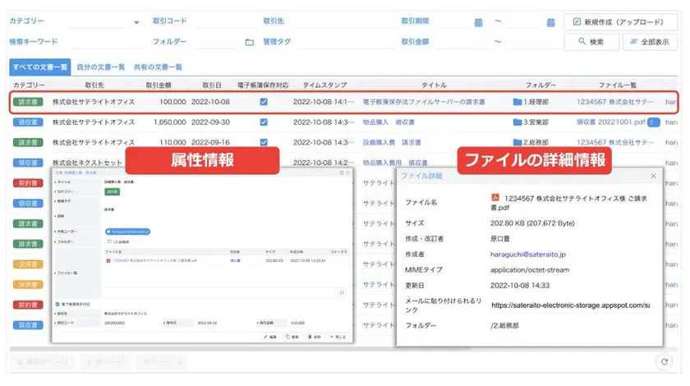The image size is (690, 386).
Task: Toggle 電子帳簿保存対応 checkbox for the 1,050,000 row
Action: pyautogui.click(x=264, y=122)
